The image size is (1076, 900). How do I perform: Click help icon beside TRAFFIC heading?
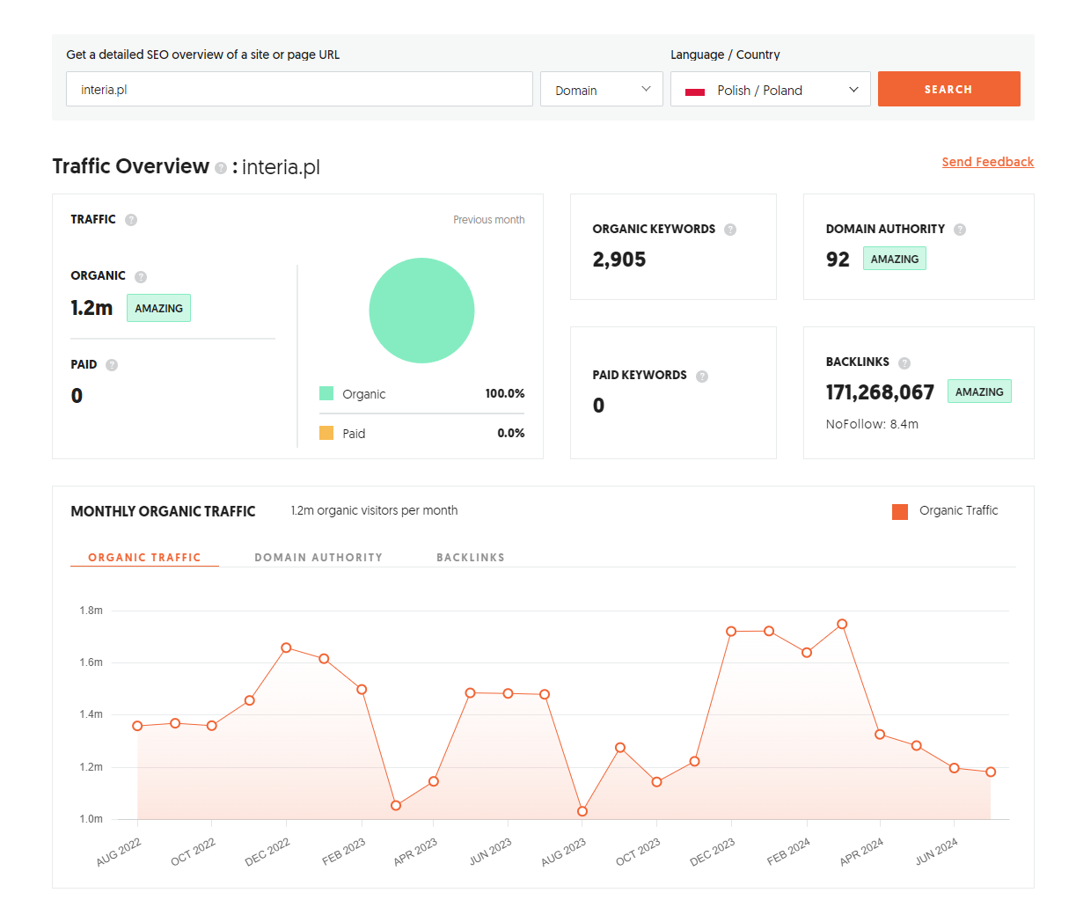click(x=131, y=220)
